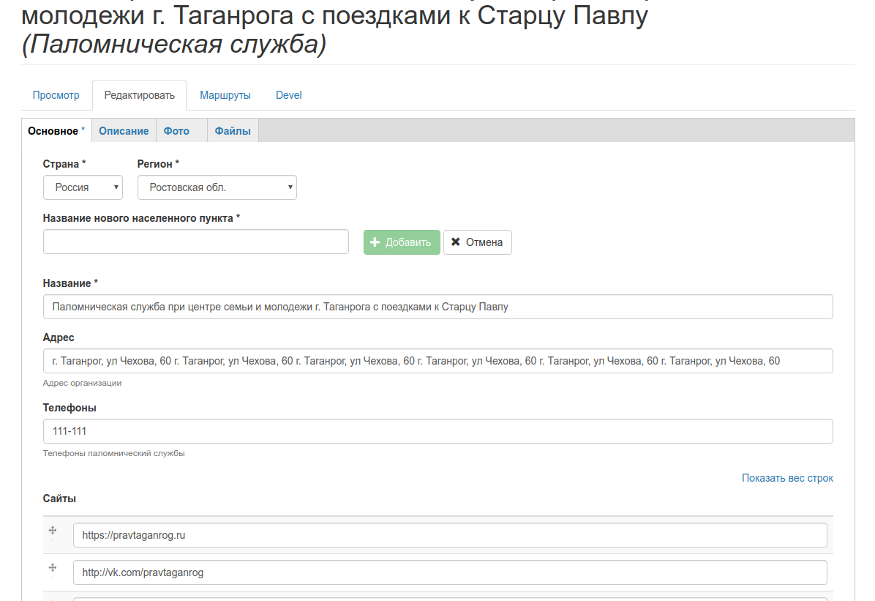Screen dimensions: 875x601
Task: Switch to the Описание sub-tab
Action: click(x=124, y=131)
